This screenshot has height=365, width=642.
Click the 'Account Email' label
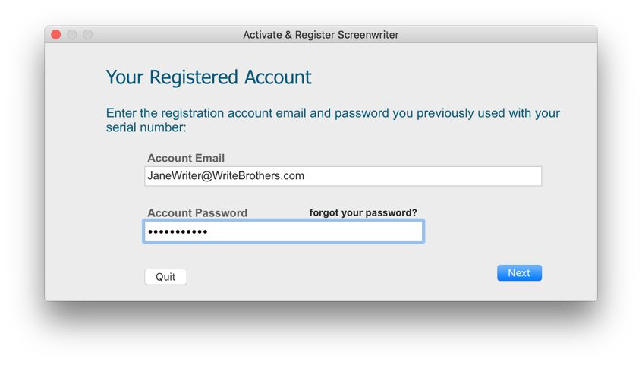186,158
